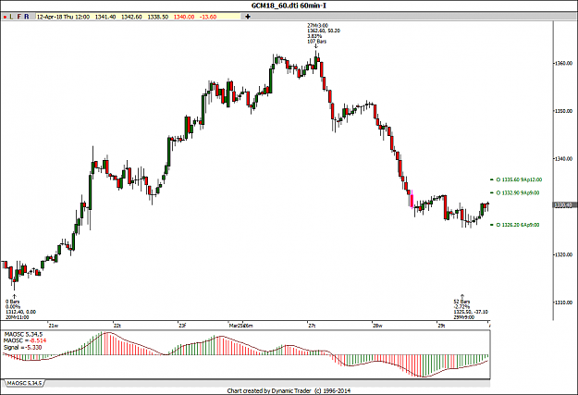Click the 1320.00 price axis label
The height and width of the screenshot is (395, 578).
(x=564, y=254)
